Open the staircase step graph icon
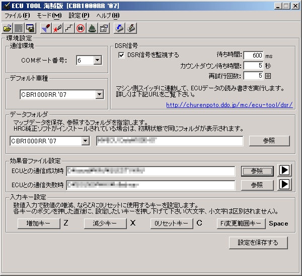Screen dimensions: 302x276 [69, 28]
